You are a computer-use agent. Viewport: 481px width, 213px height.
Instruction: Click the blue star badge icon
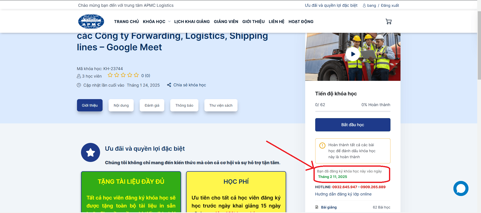[x=91, y=152]
